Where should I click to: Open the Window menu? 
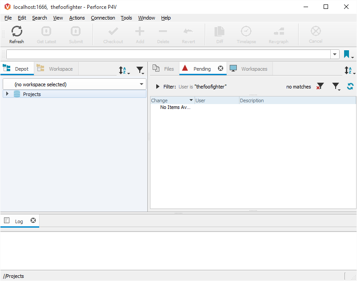(x=146, y=18)
